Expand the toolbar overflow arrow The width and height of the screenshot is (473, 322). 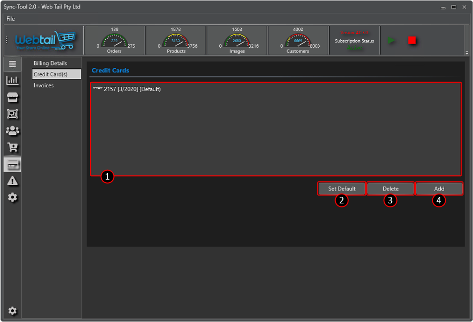click(467, 53)
